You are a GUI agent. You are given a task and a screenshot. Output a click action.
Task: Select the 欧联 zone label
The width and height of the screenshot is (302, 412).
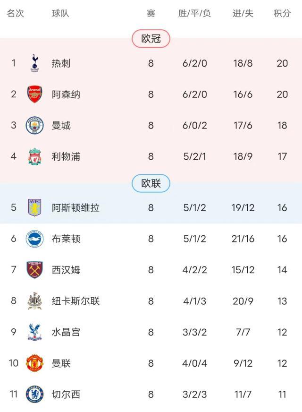click(151, 183)
